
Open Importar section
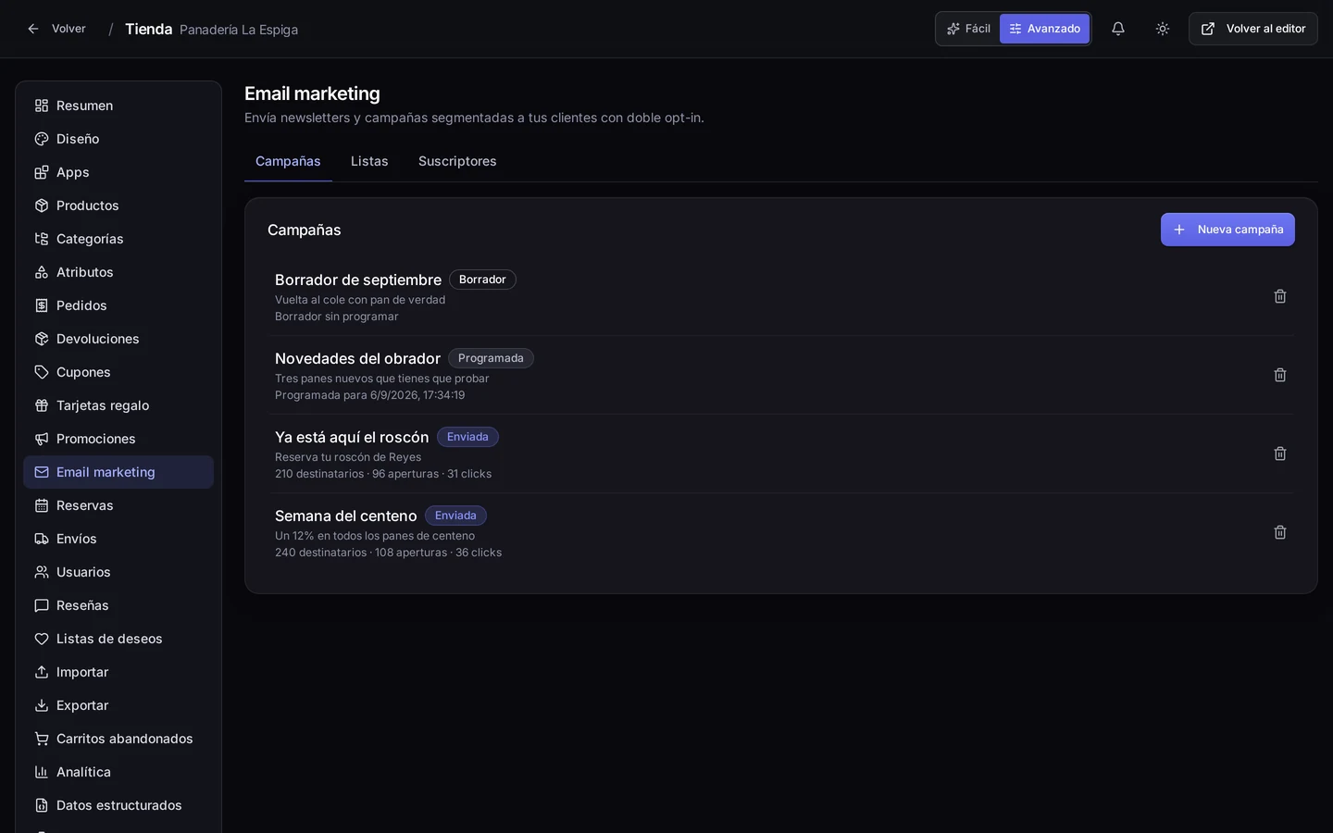tap(118, 672)
